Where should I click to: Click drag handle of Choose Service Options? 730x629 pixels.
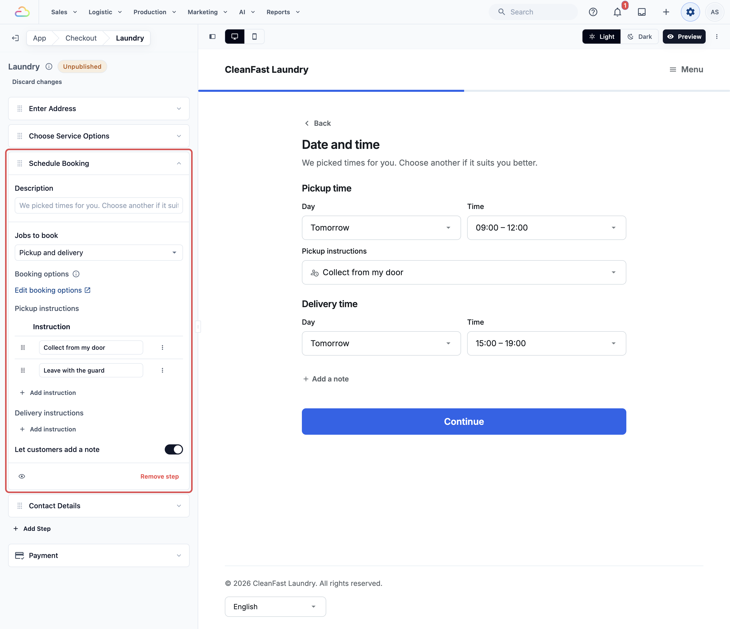pyautogui.click(x=20, y=136)
